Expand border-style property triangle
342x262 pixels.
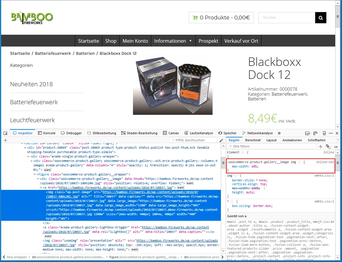pyautogui.click(x=257, y=180)
